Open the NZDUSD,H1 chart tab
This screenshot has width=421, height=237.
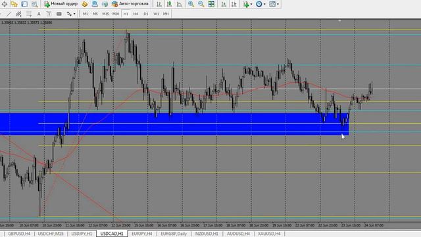point(207,234)
